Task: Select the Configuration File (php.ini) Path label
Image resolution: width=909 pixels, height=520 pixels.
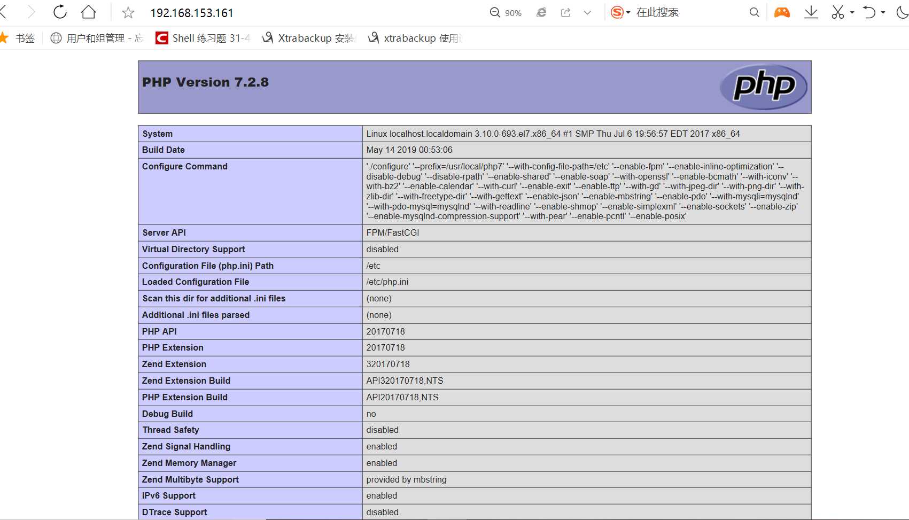Action: (208, 266)
